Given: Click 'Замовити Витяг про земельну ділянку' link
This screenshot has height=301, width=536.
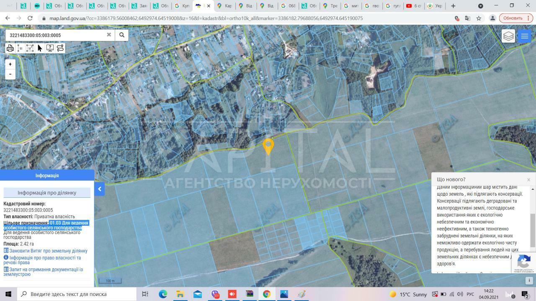Looking at the screenshot, I should point(48,251).
